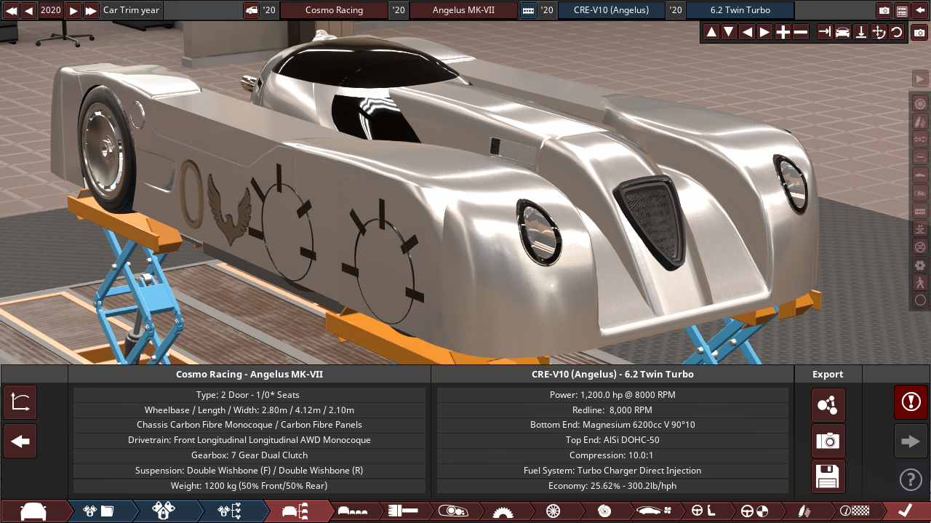
Task: Finish design with checkmark tab
Action: 905,511
